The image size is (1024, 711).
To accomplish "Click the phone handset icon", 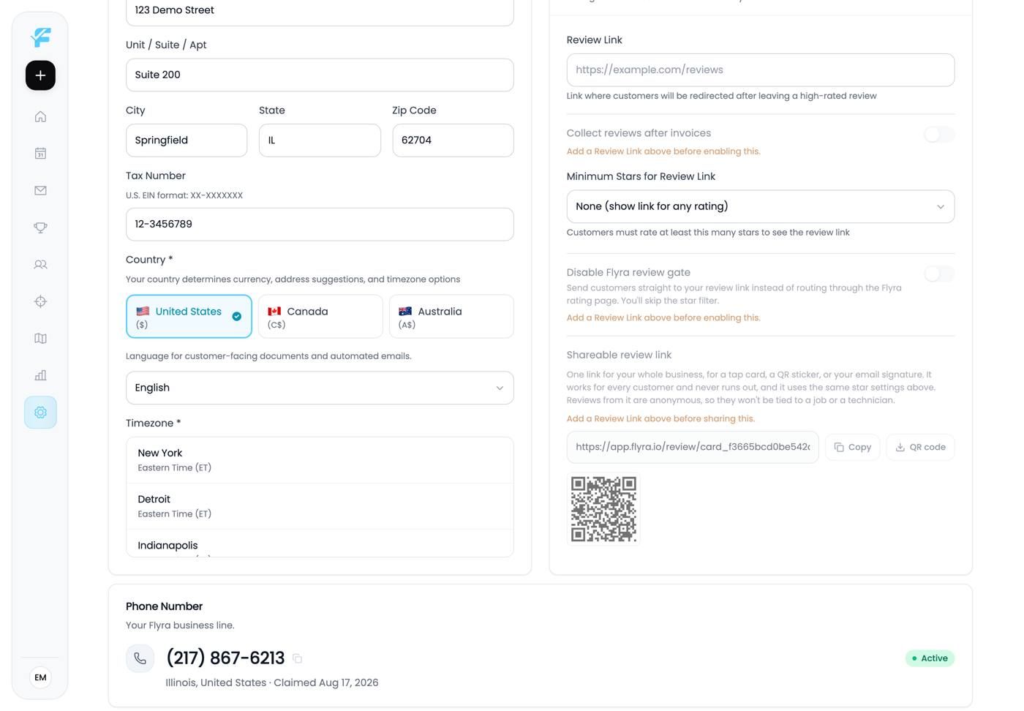I will pos(140,658).
